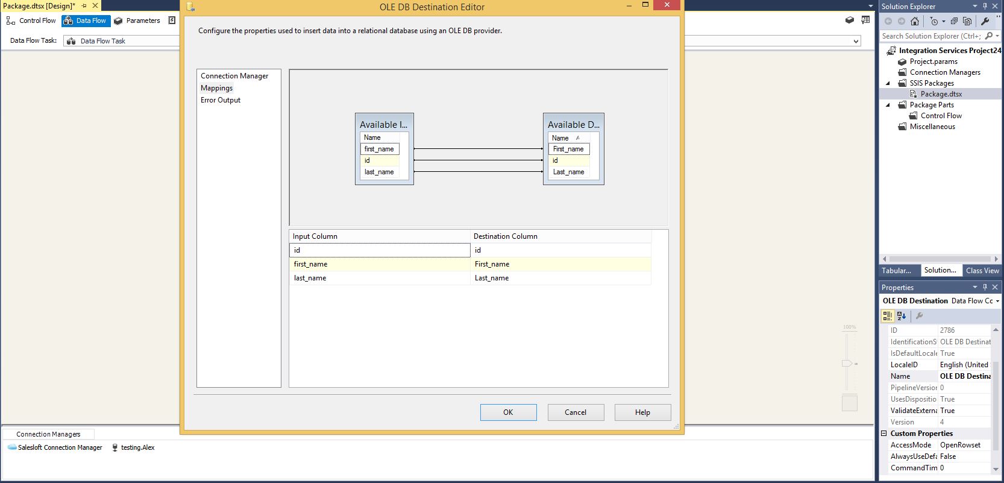1004x483 pixels.
Task: Pin the Package.dtsx design tab
Action: (84, 5)
